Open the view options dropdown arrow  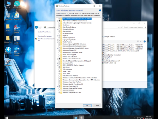pos(141,42)
